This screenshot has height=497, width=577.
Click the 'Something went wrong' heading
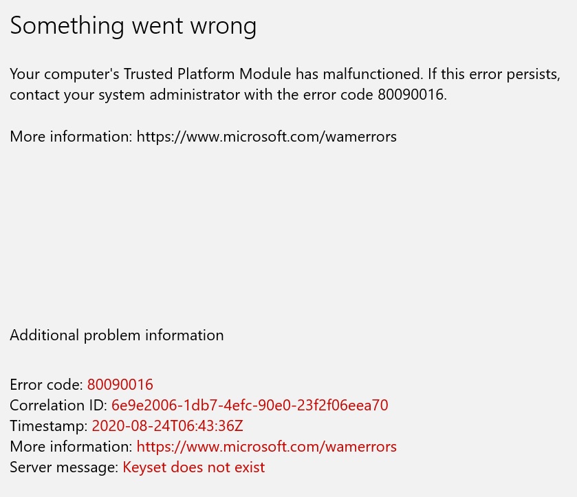click(x=133, y=27)
